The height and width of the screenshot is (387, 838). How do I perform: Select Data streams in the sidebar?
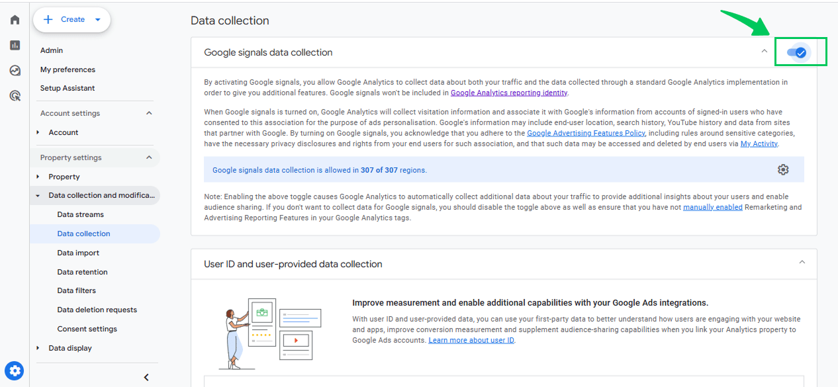point(80,214)
